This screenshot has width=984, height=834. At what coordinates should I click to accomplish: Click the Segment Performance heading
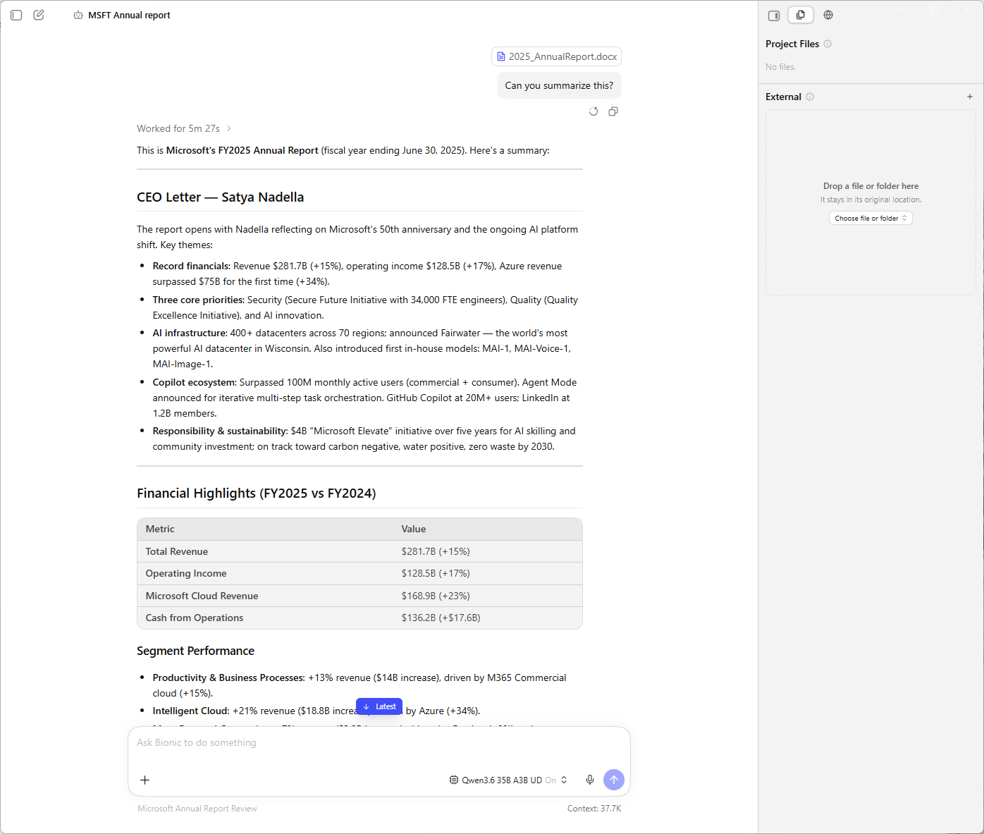pos(195,651)
